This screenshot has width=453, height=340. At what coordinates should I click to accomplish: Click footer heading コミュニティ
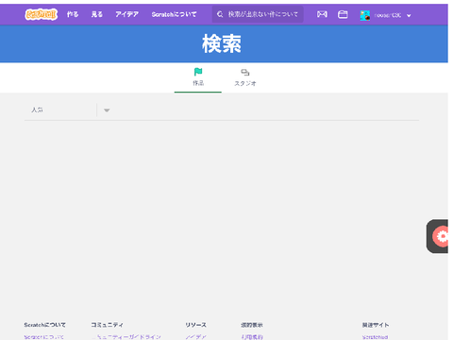pyautogui.click(x=108, y=325)
